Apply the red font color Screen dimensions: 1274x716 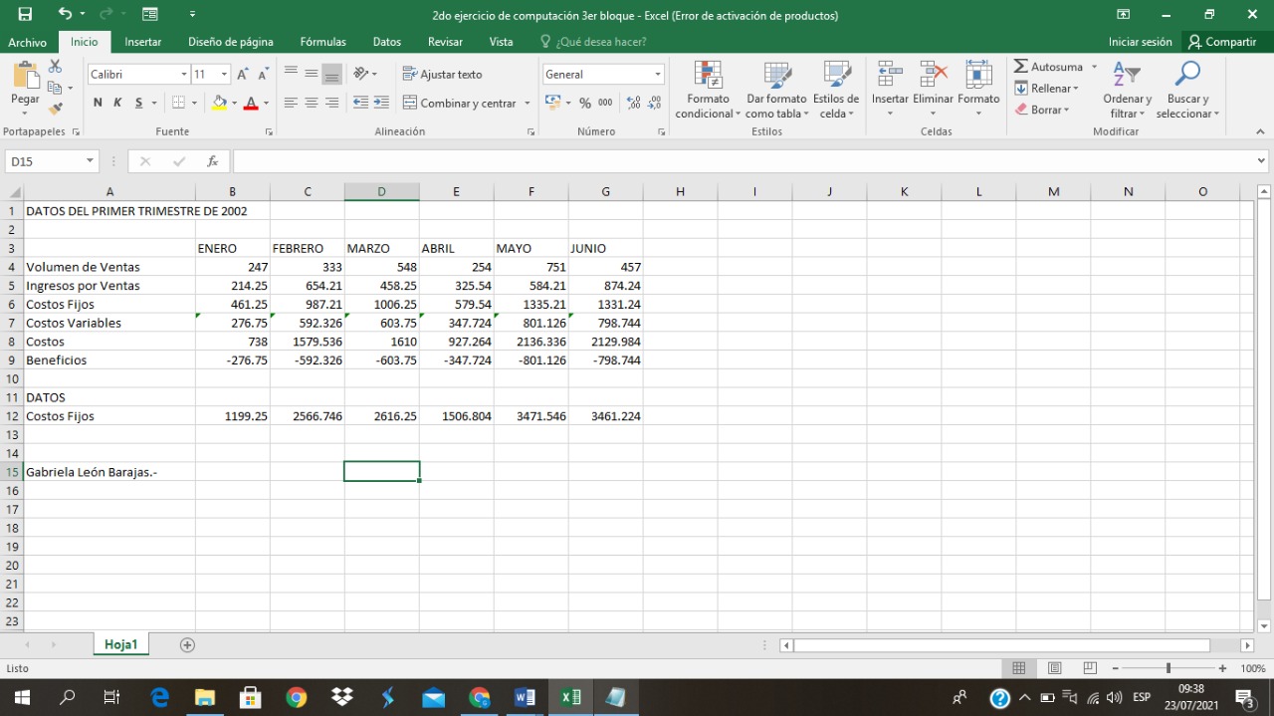tap(252, 103)
